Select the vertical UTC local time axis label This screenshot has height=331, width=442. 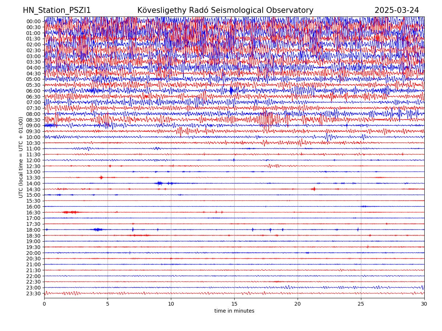(x=21, y=157)
